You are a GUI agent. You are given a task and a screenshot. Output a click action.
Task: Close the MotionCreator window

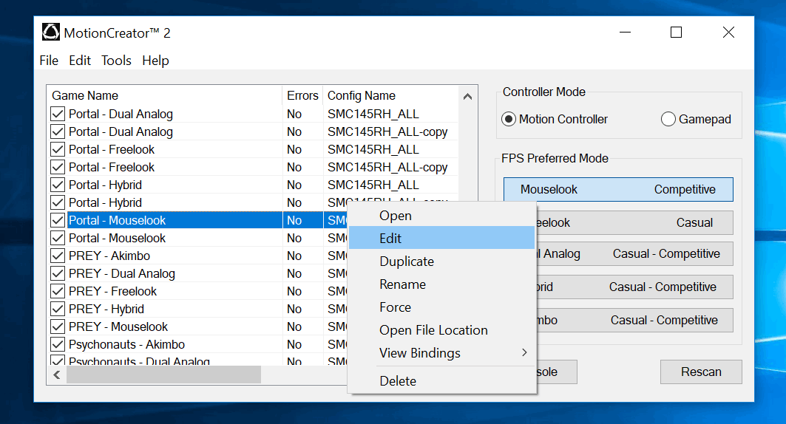(728, 33)
